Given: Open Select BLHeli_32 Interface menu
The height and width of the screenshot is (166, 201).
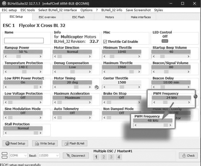Looking at the screenshot, I should (x=57, y=10).
